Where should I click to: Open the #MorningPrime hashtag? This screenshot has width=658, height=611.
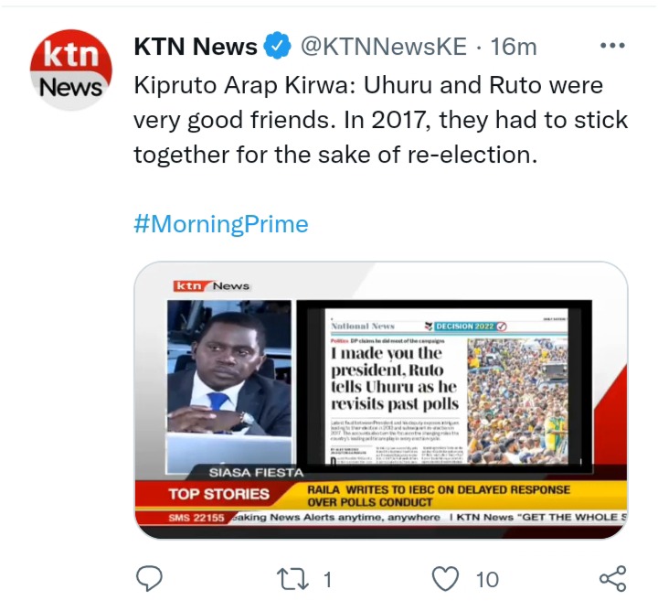221,224
